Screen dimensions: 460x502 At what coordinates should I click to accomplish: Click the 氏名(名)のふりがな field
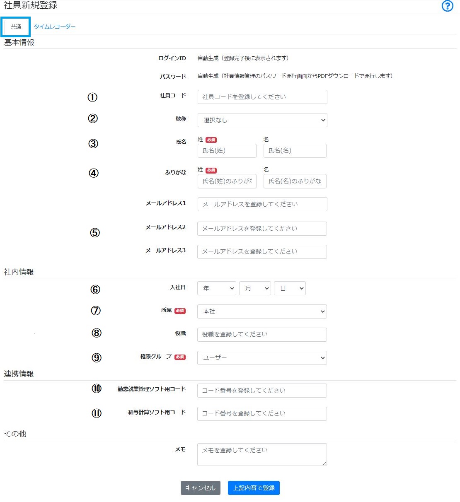coord(295,181)
